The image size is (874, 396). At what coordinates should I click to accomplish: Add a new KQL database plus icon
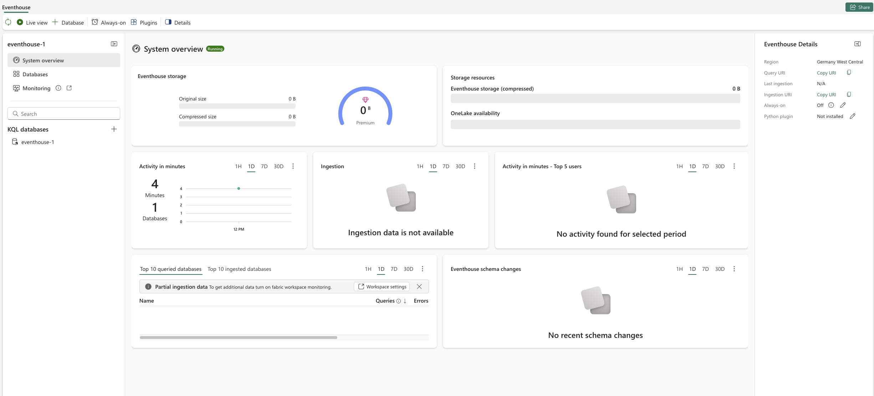tap(114, 129)
